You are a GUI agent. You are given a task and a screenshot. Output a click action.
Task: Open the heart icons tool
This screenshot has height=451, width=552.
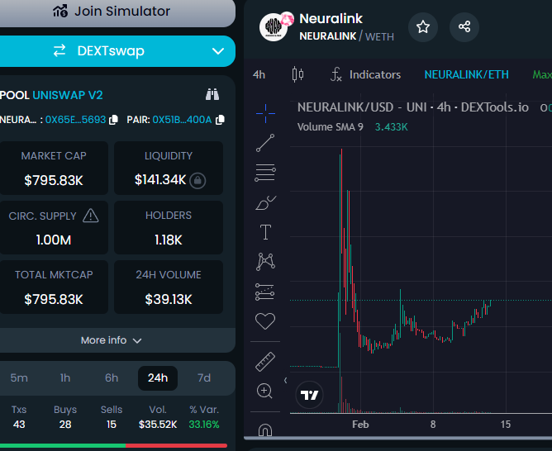click(265, 320)
